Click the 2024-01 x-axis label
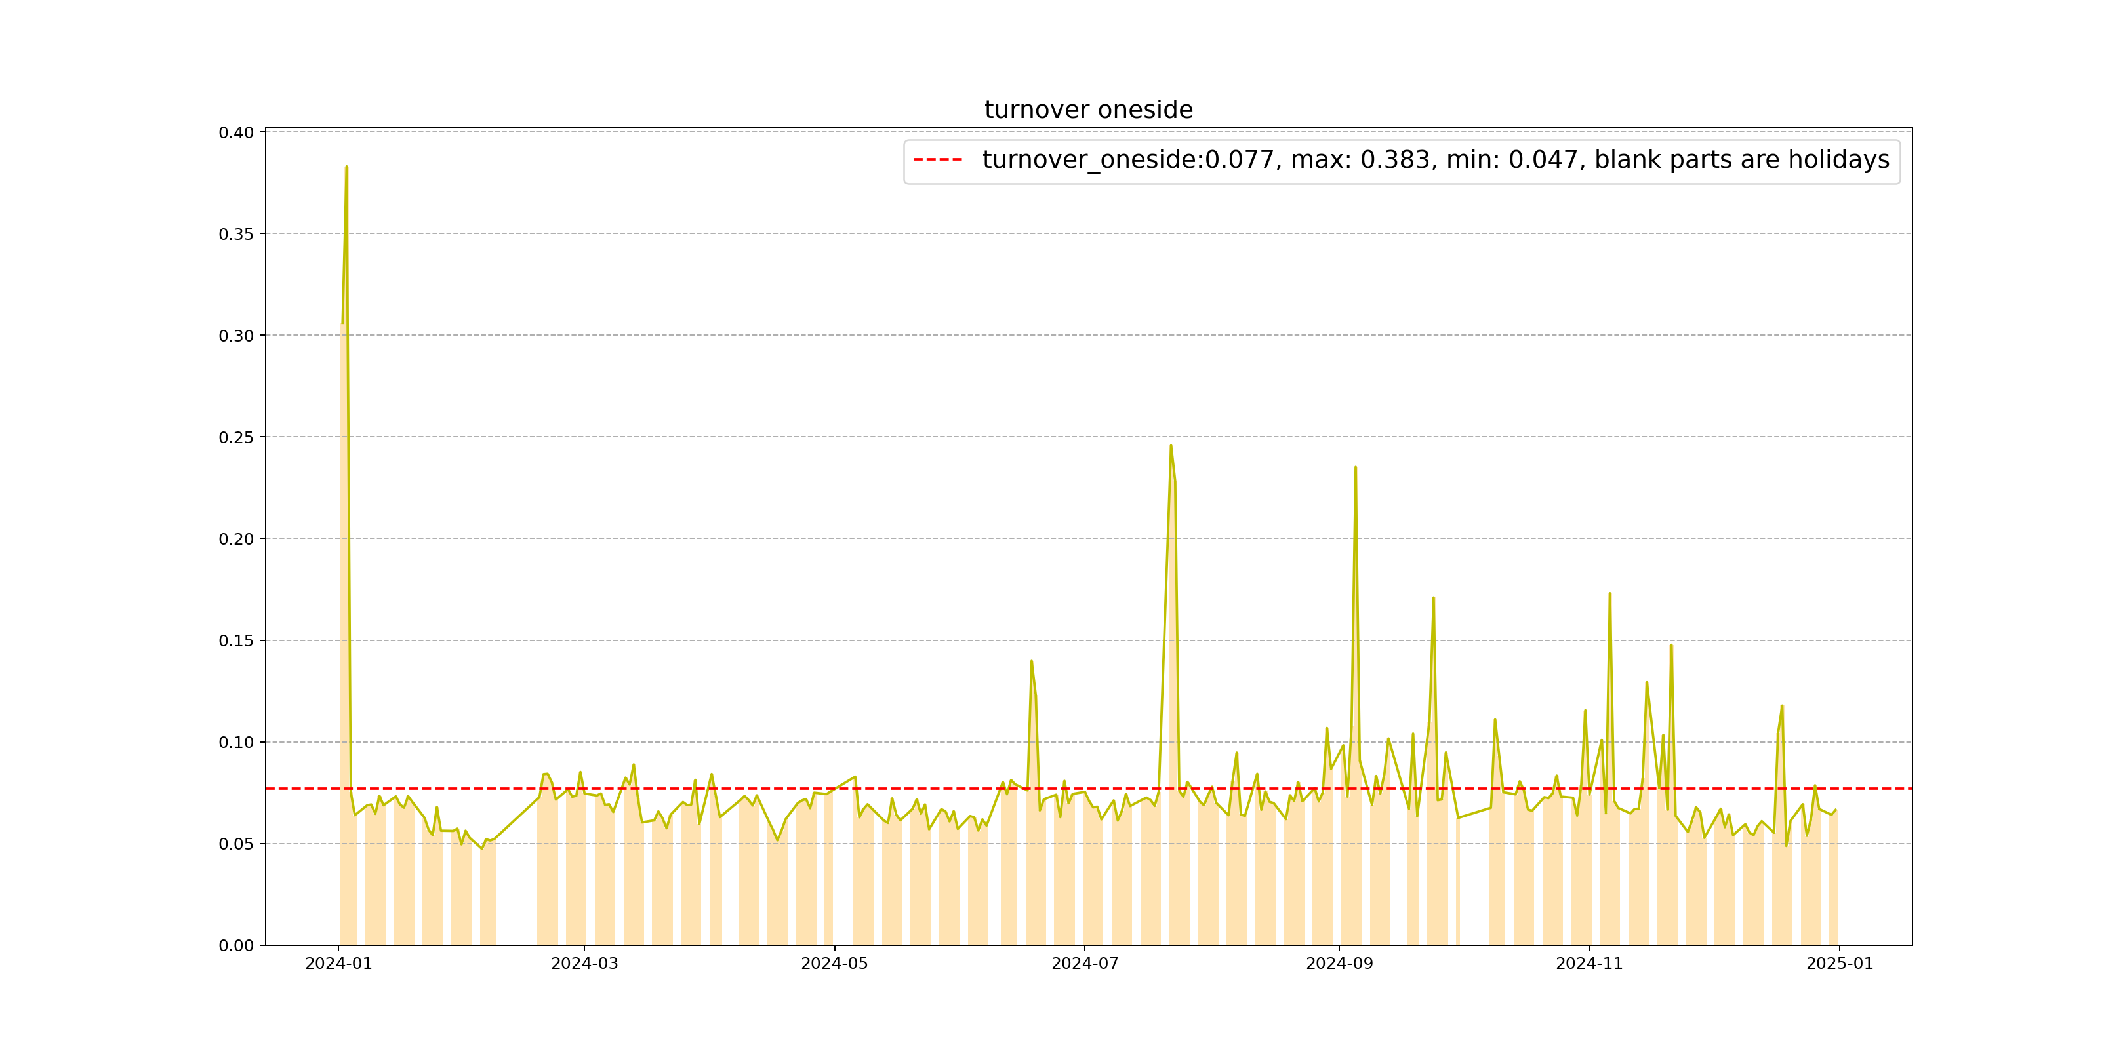This screenshot has width=2125, height=1062. tap(338, 964)
